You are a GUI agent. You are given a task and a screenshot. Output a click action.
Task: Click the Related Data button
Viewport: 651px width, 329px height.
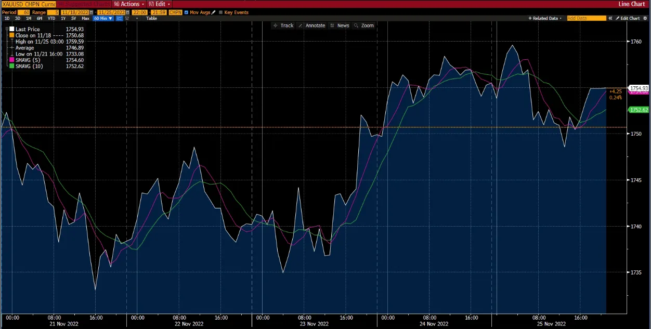click(x=544, y=18)
